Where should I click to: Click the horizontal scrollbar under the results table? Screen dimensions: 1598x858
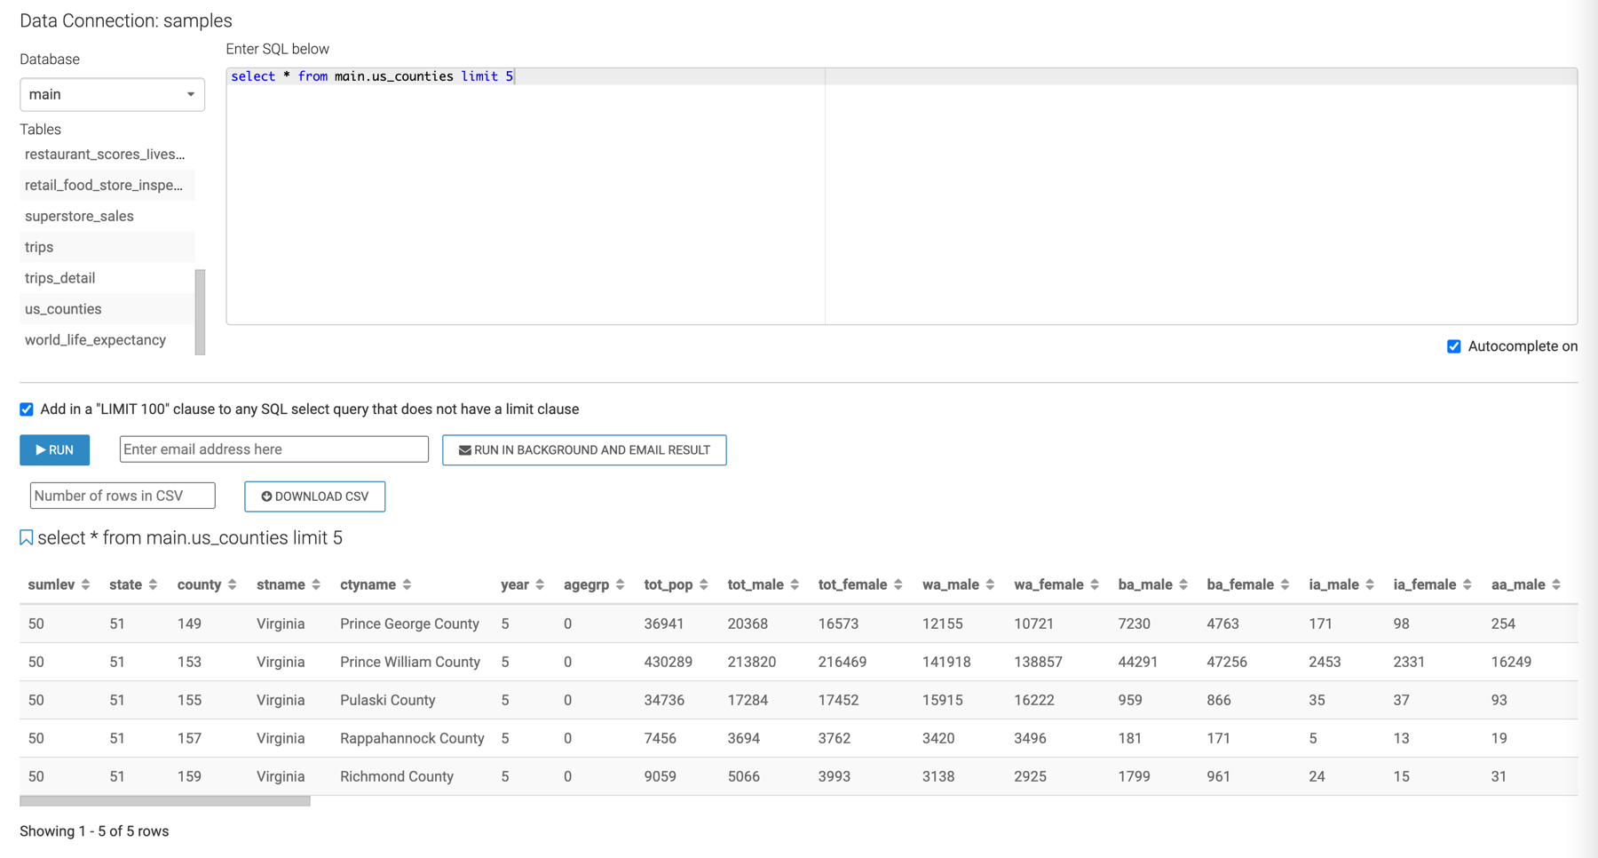tap(165, 801)
